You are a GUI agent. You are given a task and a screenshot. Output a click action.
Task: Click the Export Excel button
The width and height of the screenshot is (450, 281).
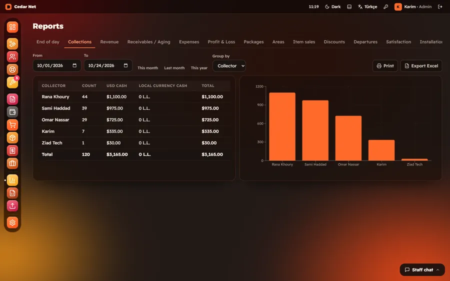click(x=421, y=65)
